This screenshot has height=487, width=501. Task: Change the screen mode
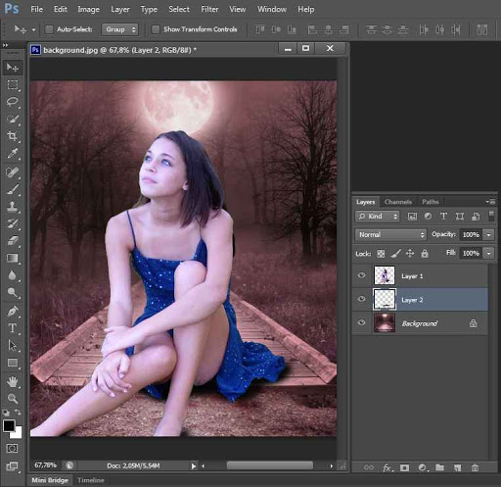pos(13,466)
